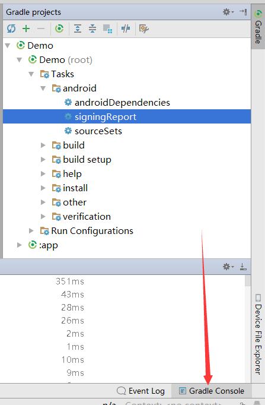Click the bottom panel vertical scrollbar
The height and width of the screenshot is (405, 265).
point(248,328)
